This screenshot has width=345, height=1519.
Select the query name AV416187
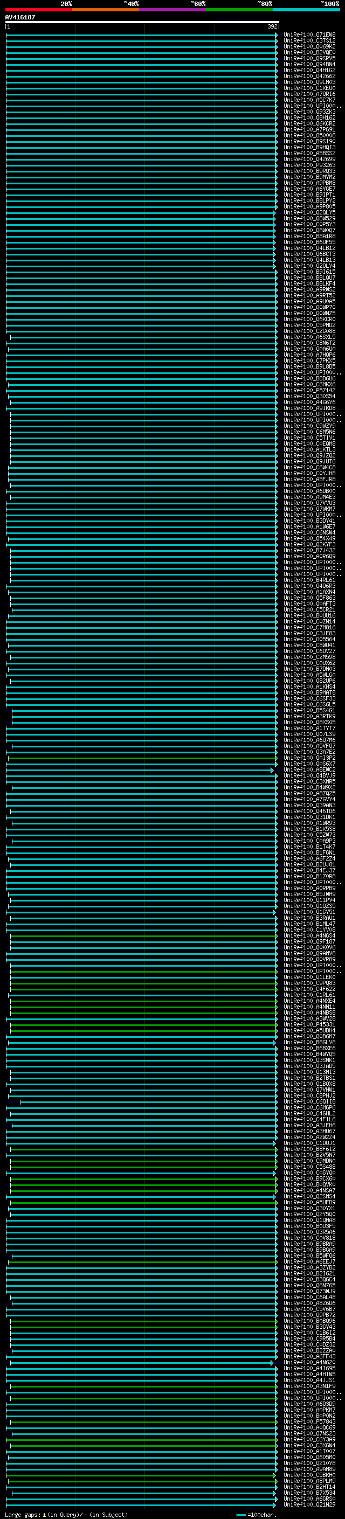click(x=20, y=17)
